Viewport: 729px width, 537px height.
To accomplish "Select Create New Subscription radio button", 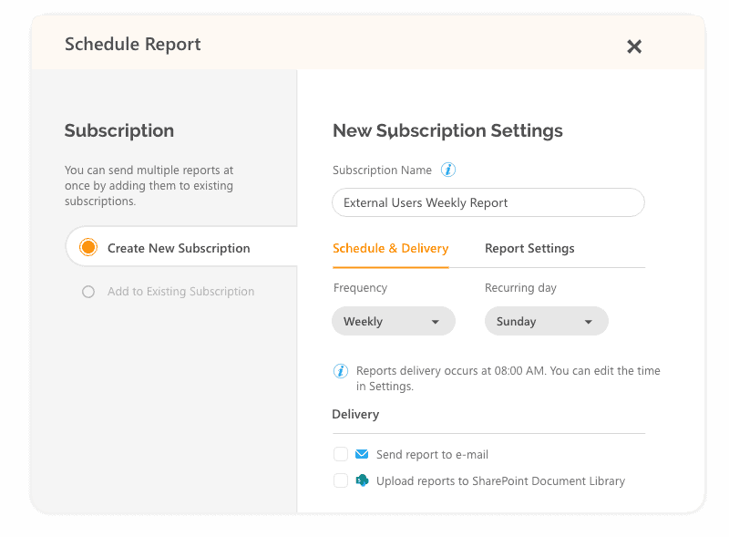I will 88,248.
